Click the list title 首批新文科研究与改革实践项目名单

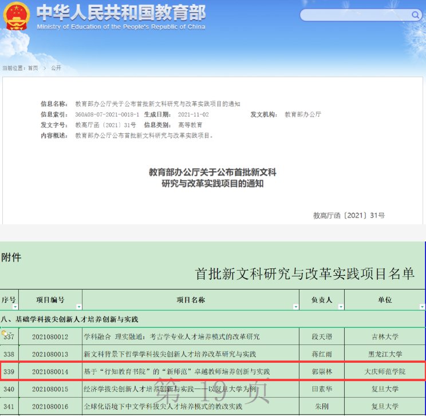304,274
